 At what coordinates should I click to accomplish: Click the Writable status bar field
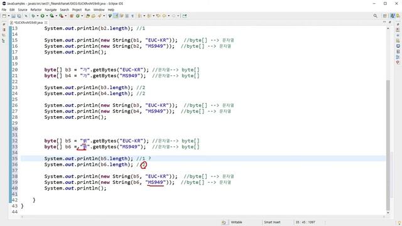tap(236, 222)
